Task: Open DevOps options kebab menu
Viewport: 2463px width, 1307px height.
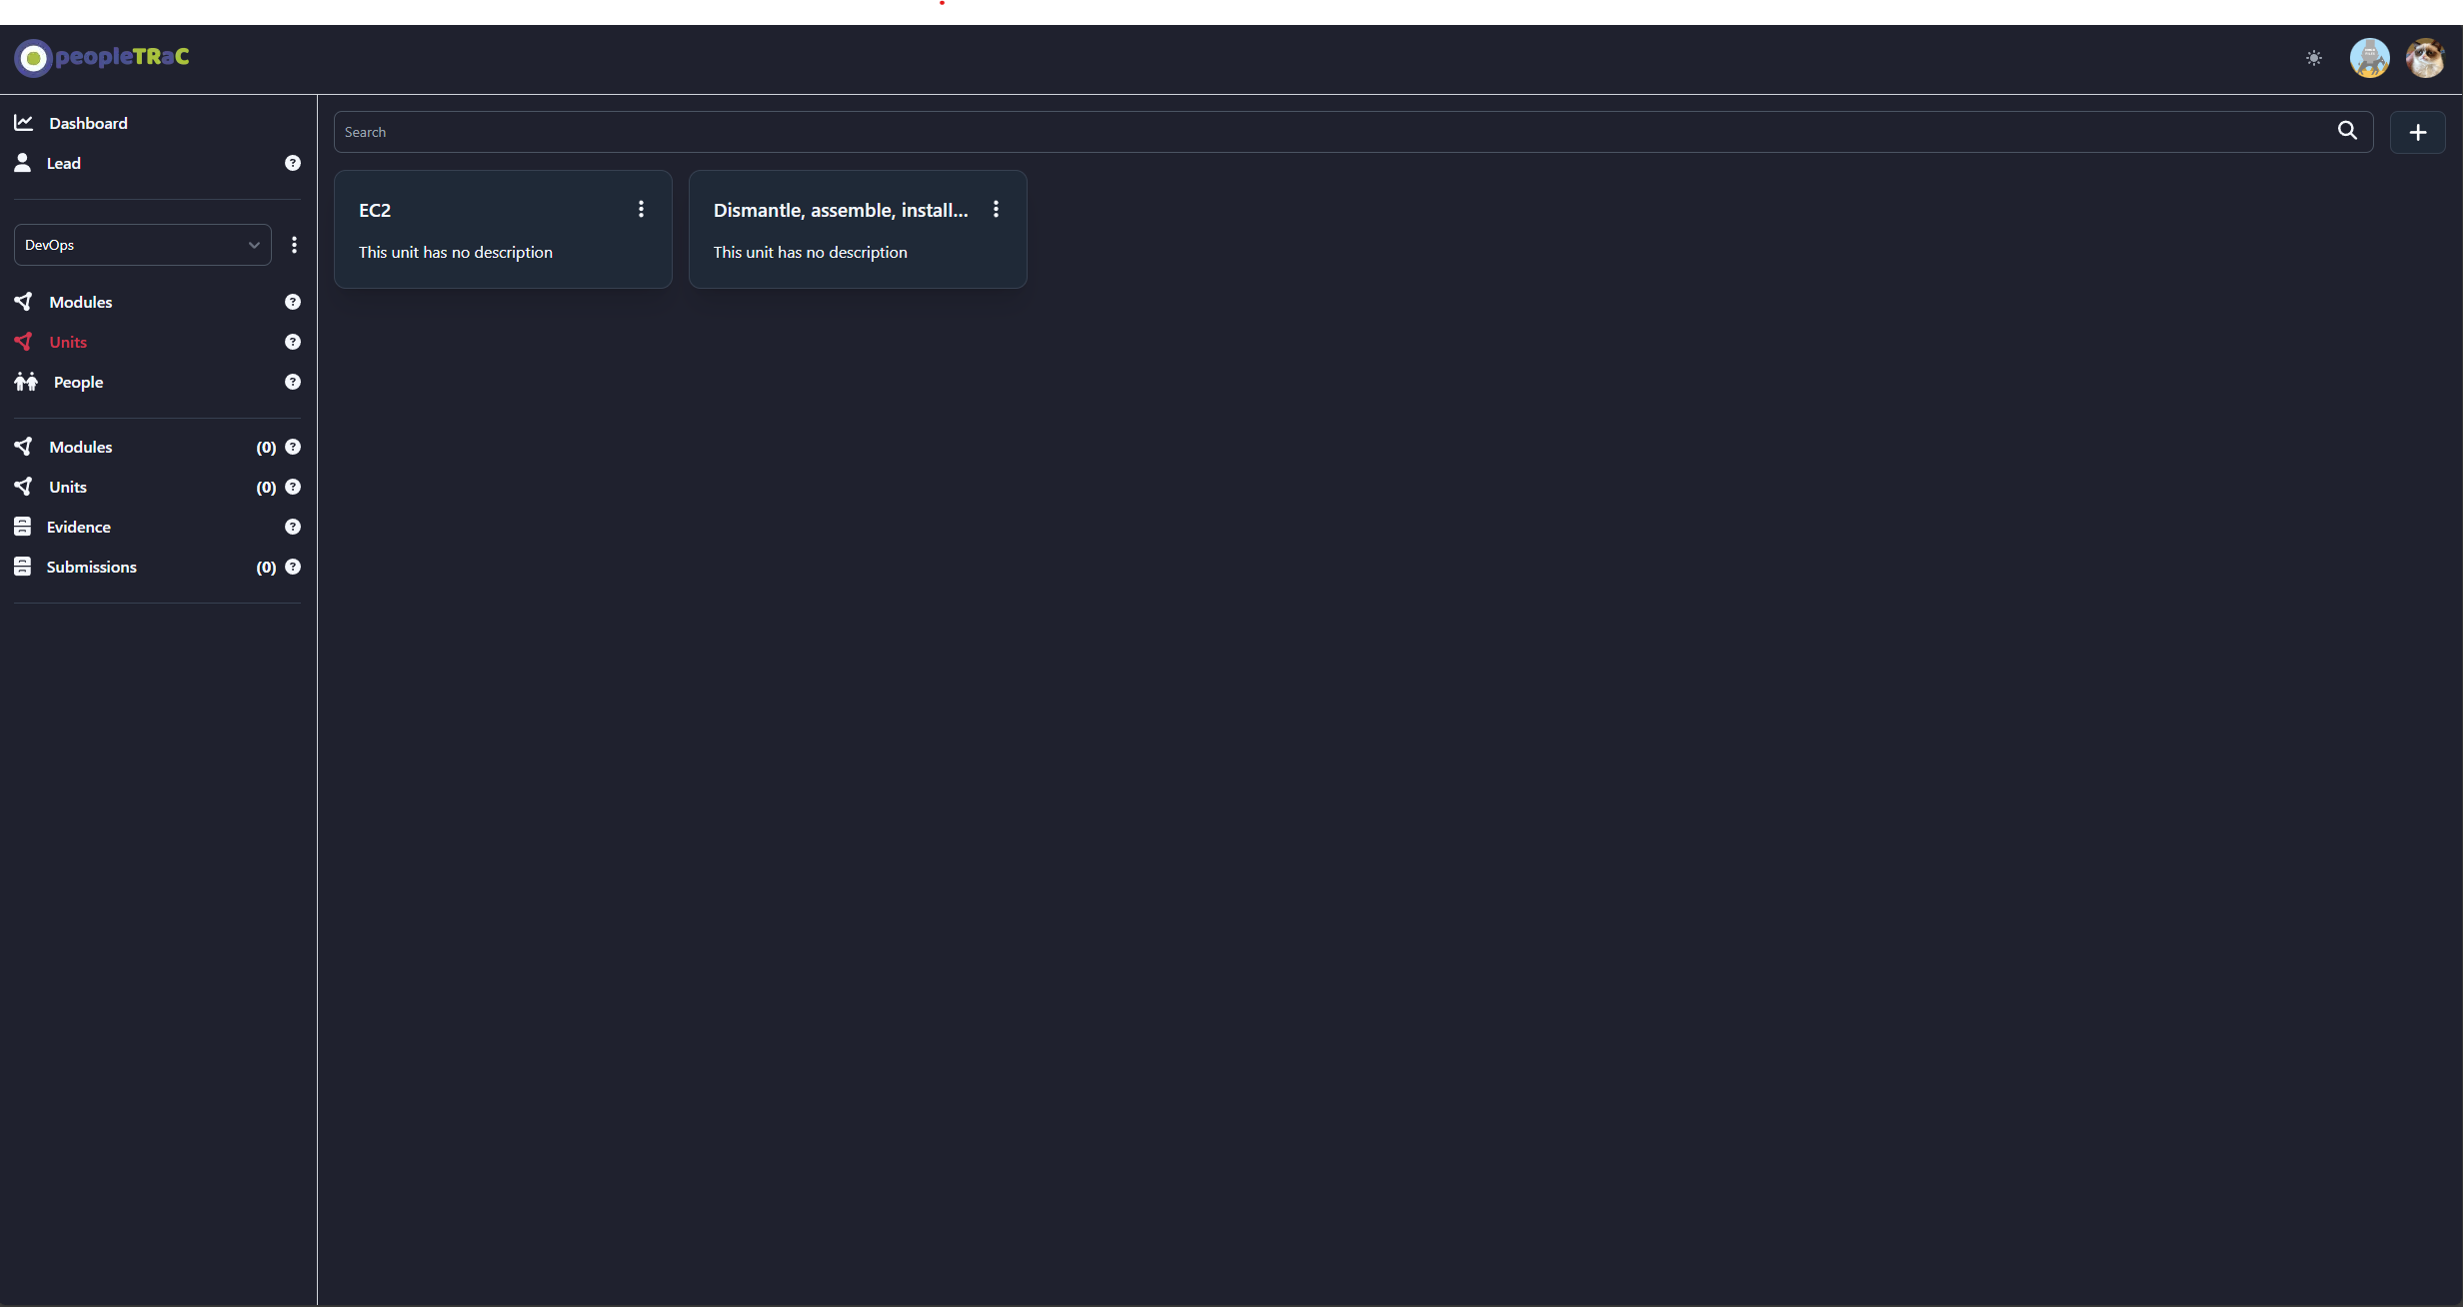Action: coord(294,245)
